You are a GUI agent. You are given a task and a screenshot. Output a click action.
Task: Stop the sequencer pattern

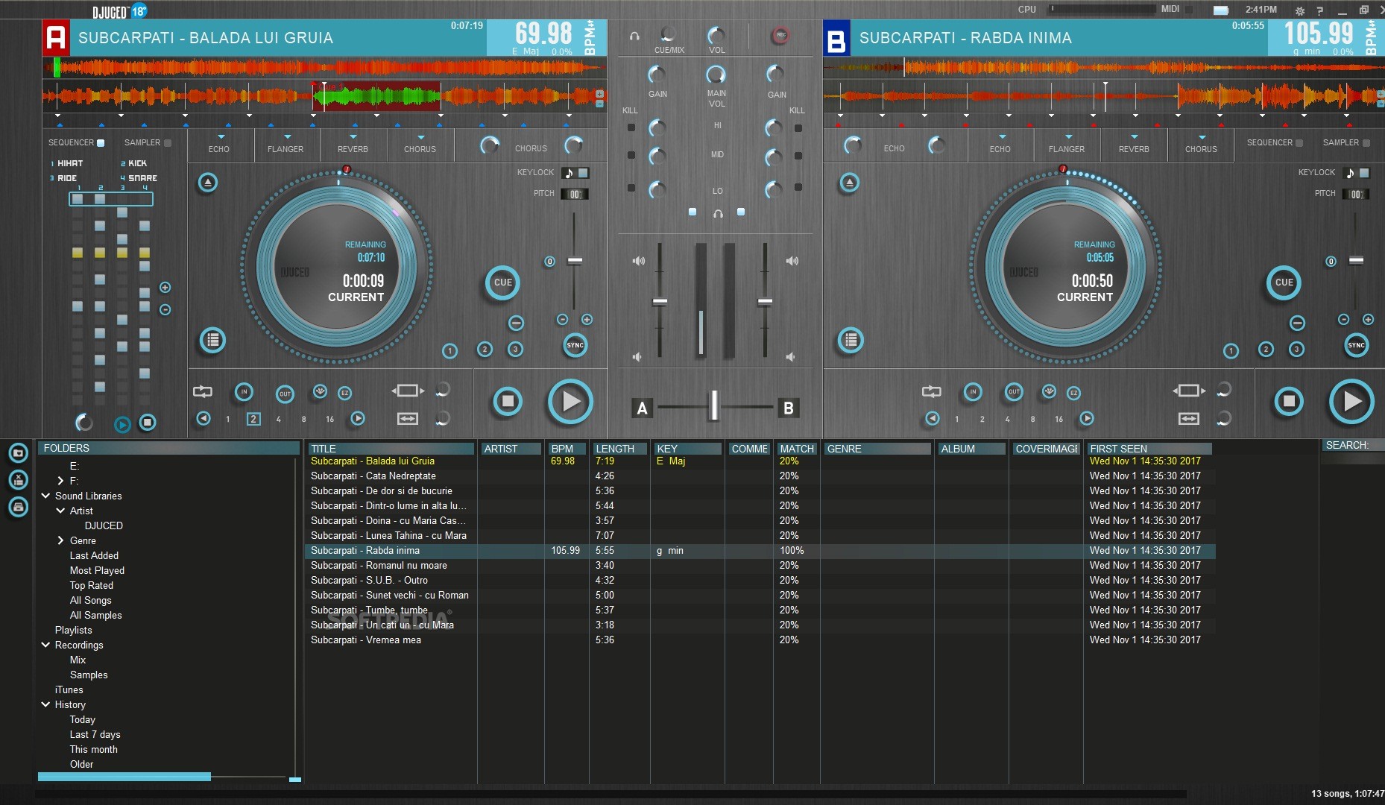(148, 423)
